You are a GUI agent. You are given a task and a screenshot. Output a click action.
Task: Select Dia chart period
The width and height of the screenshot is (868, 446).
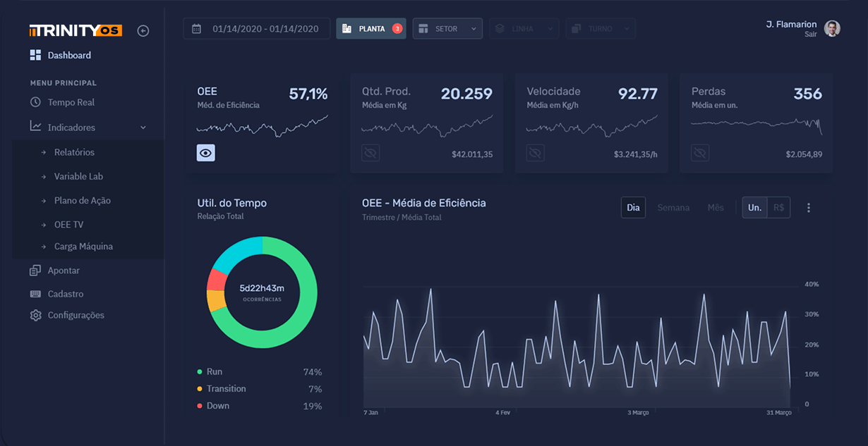pos(633,208)
